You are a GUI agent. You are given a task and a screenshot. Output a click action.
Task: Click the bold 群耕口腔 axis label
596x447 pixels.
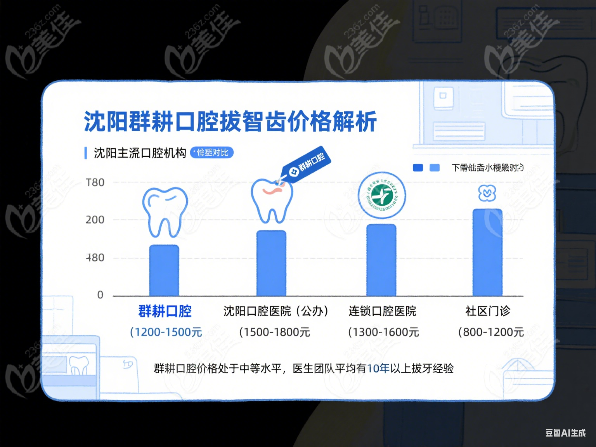165,311
